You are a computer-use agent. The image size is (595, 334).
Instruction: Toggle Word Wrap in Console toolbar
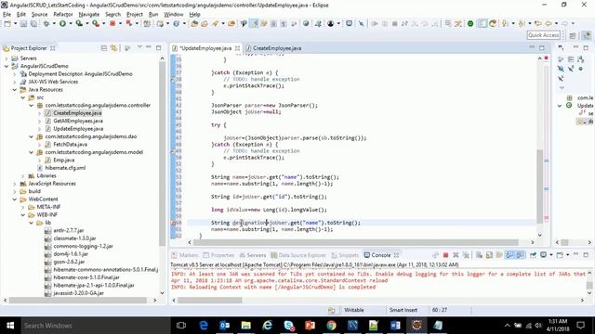tap(499, 255)
